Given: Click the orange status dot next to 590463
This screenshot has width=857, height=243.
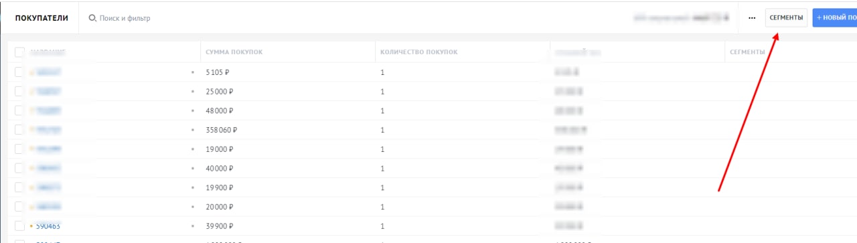Looking at the screenshot, I should click(x=31, y=226).
